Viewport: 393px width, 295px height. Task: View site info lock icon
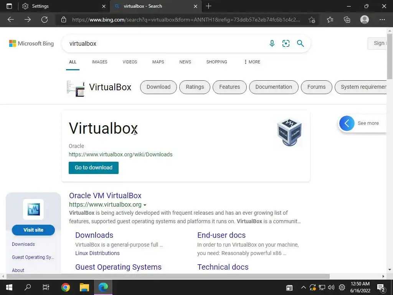64,20
